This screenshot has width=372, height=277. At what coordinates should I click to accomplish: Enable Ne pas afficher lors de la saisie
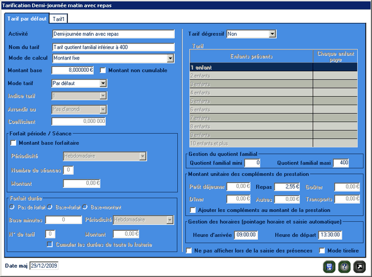tap(191, 251)
